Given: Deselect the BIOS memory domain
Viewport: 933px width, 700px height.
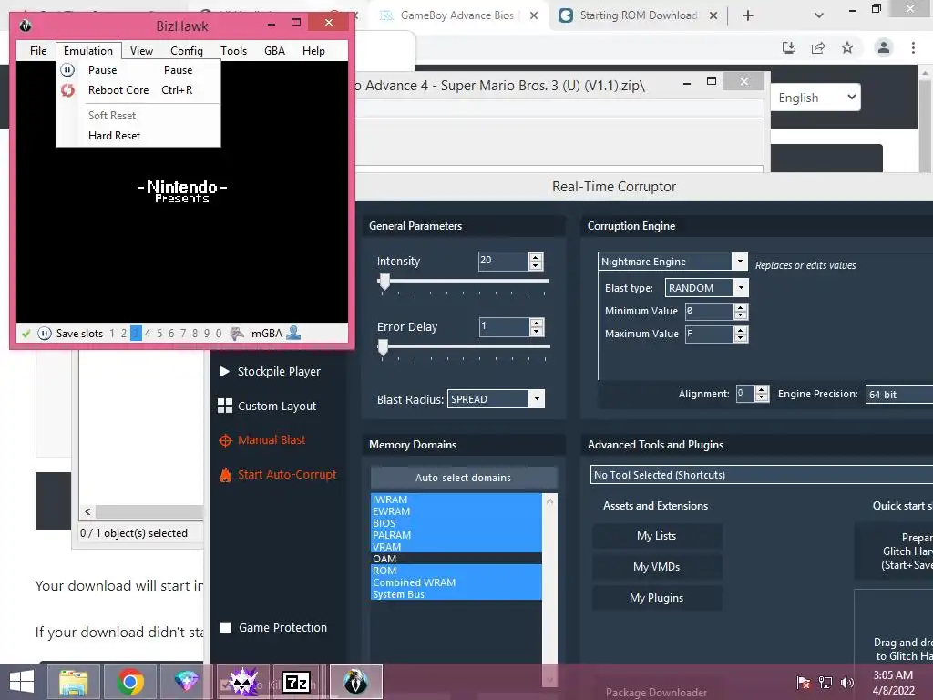Looking at the screenshot, I should coord(456,523).
